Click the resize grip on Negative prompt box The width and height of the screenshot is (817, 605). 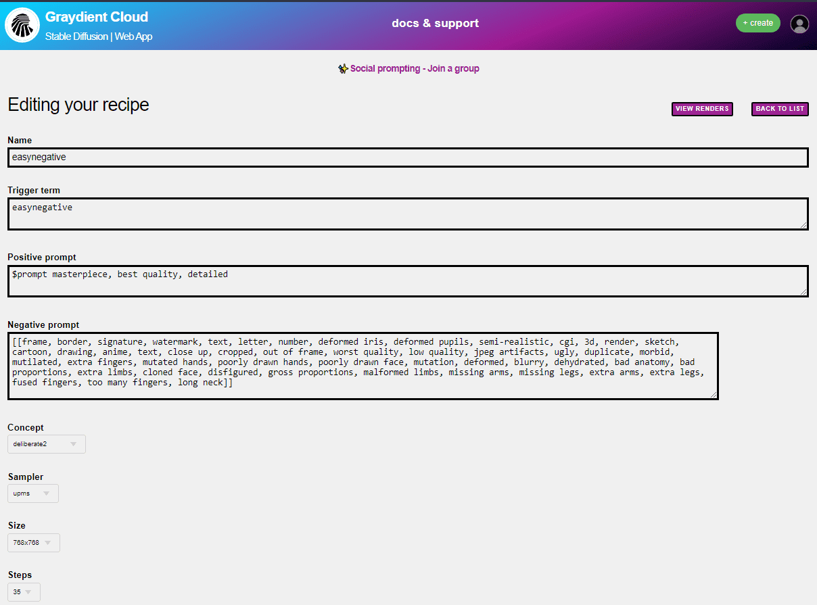pos(714,395)
